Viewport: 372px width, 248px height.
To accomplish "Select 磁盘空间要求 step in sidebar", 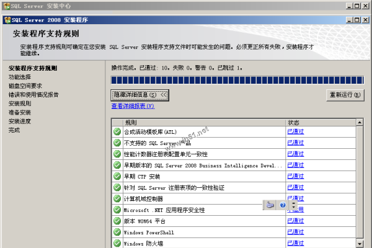I will [x=25, y=86].
